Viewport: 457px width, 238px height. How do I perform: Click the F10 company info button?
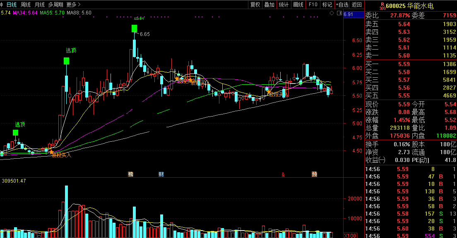pyautogui.click(x=313, y=5)
